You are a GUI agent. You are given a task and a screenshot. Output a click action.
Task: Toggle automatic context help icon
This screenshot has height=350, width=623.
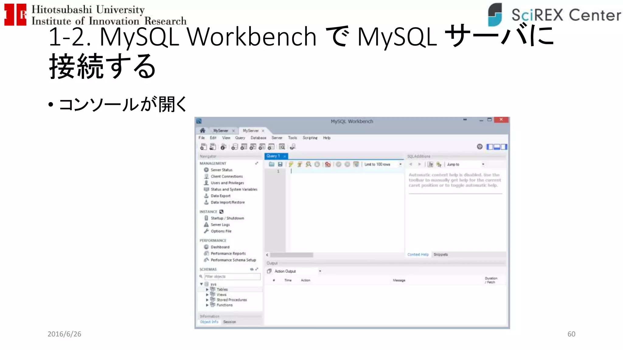pos(439,164)
